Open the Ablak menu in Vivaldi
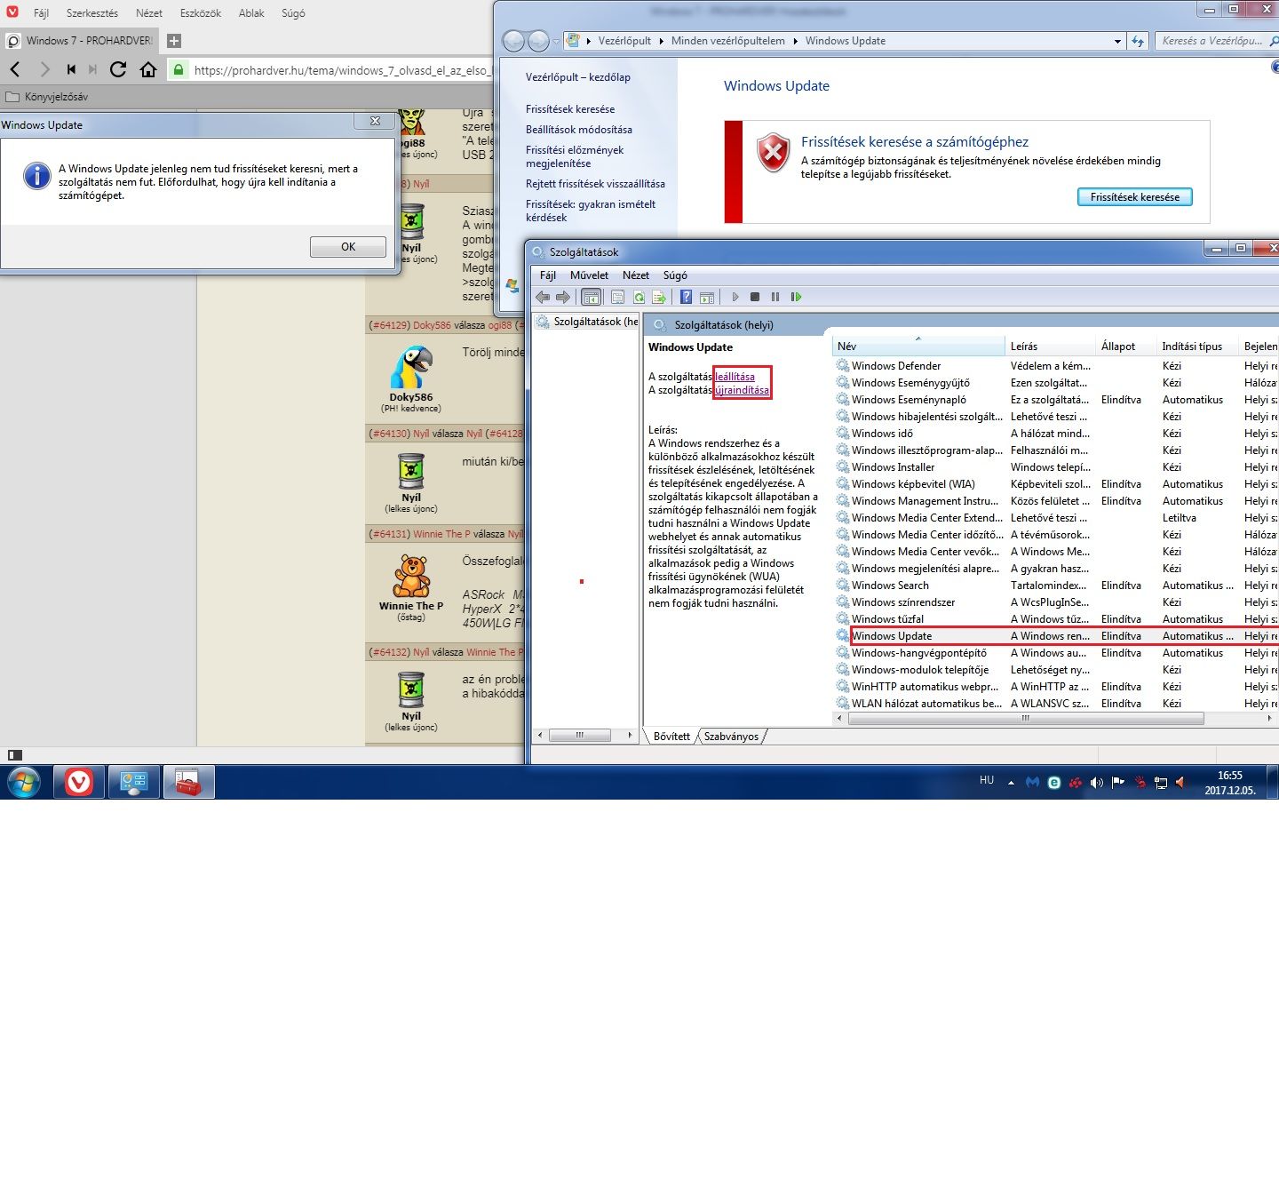The width and height of the screenshot is (1279, 1203). click(251, 13)
